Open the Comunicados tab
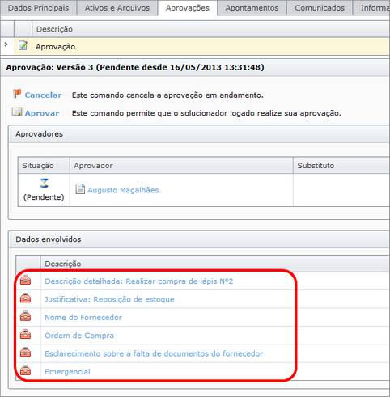The image size is (390, 397). click(320, 8)
